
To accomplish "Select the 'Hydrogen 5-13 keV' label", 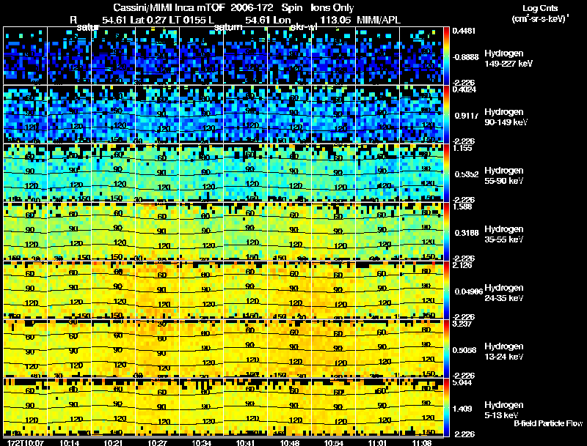I will (504, 410).
